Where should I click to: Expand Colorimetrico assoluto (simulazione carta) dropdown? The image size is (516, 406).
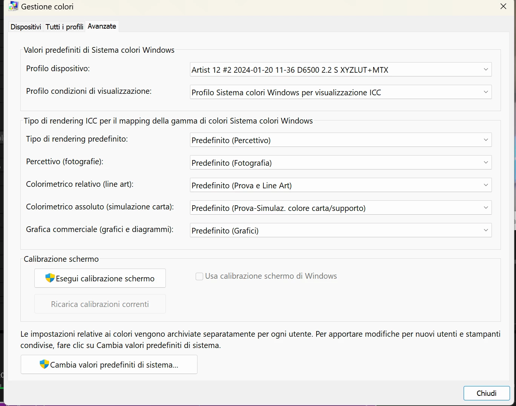pyautogui.click(x=341, y=208)
